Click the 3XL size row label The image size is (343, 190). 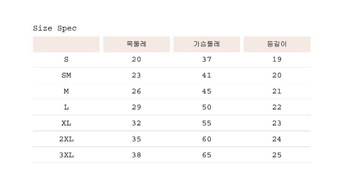pos(66,155)
